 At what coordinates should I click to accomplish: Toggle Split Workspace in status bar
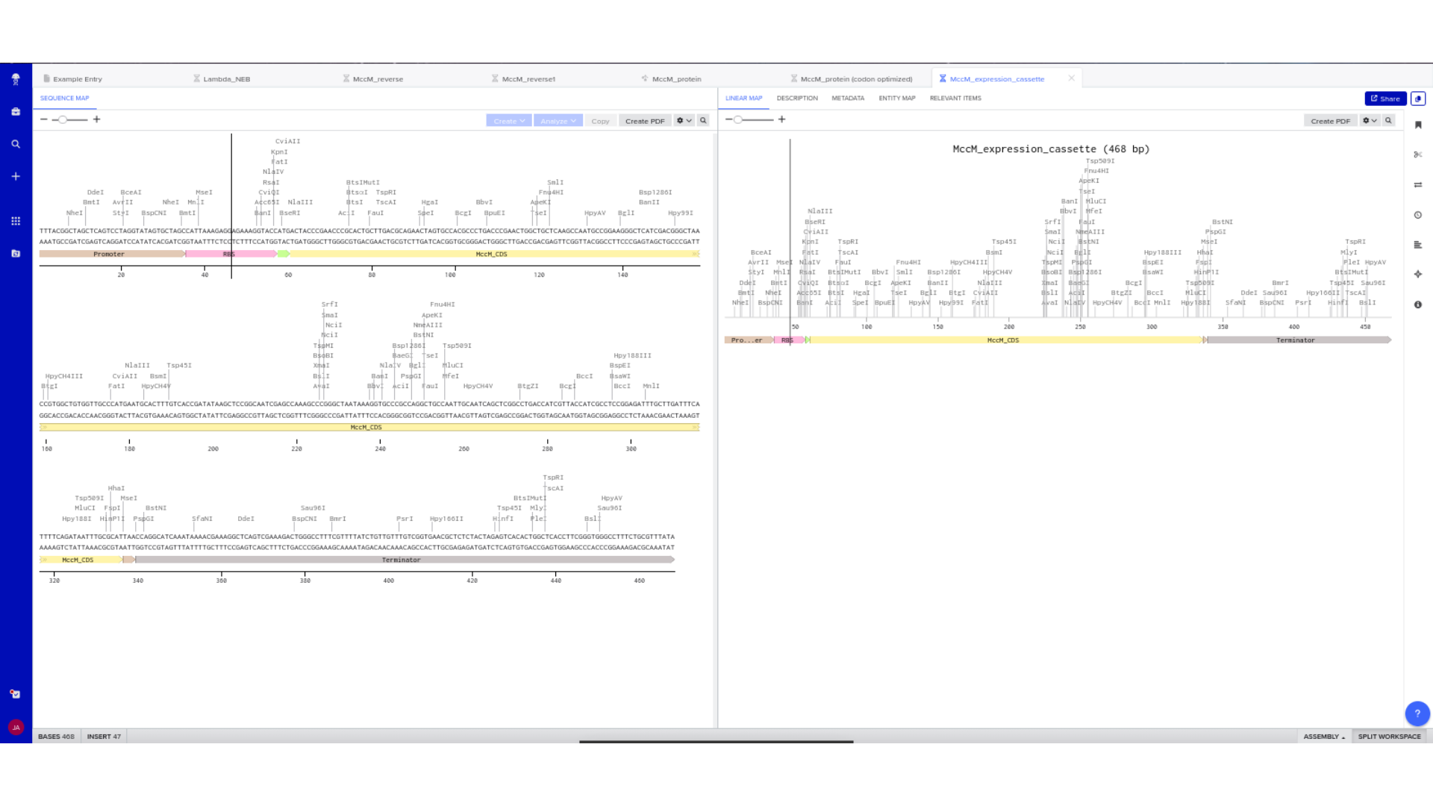click(1388, 737)
